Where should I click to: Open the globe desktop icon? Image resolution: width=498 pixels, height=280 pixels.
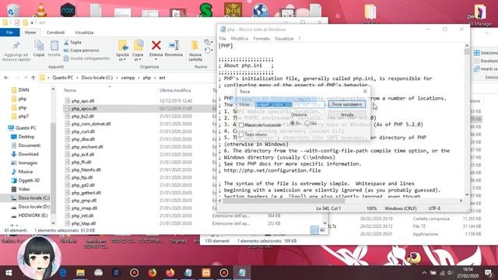pos(260,9)
